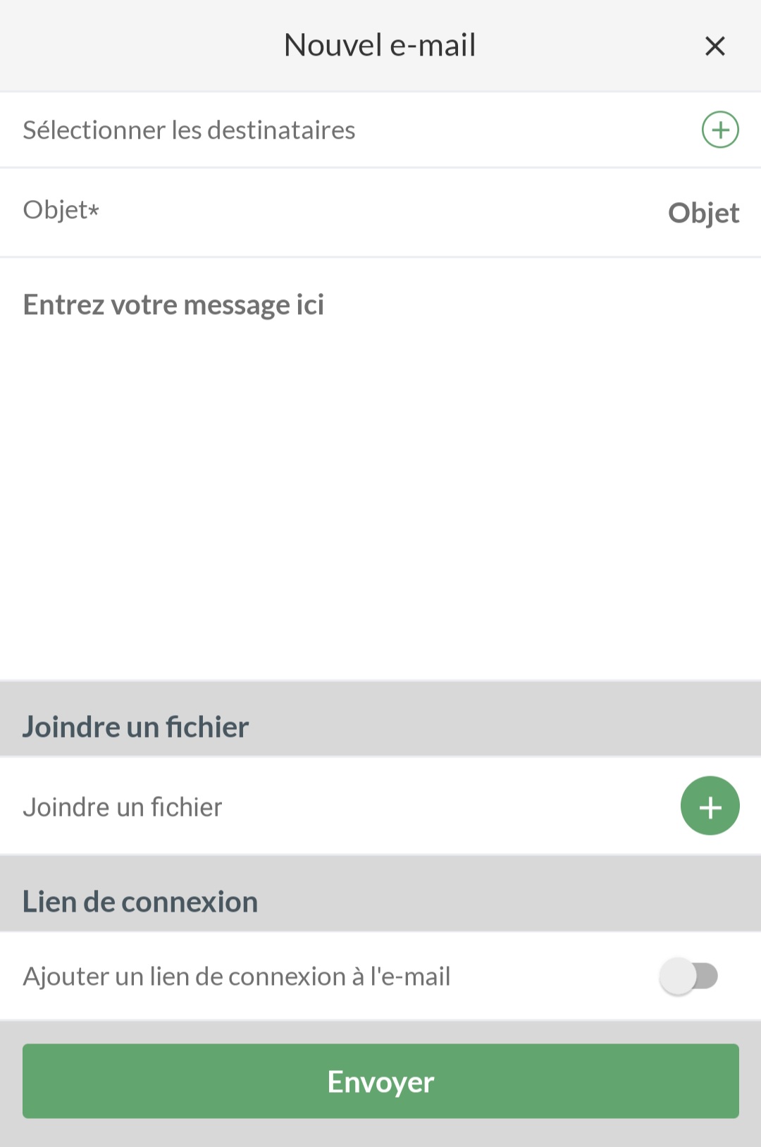Send the e-mail with the green button
The width and height of the screenshot is (761, 1147).
380,1081
